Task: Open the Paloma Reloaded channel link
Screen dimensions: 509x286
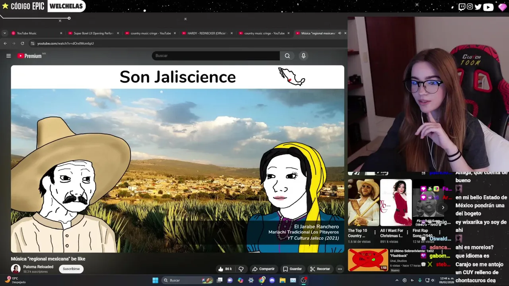Action: (38, 267)
